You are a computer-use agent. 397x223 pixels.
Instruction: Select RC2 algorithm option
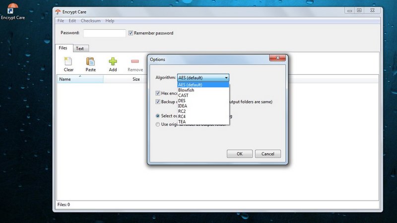(203, 111)
